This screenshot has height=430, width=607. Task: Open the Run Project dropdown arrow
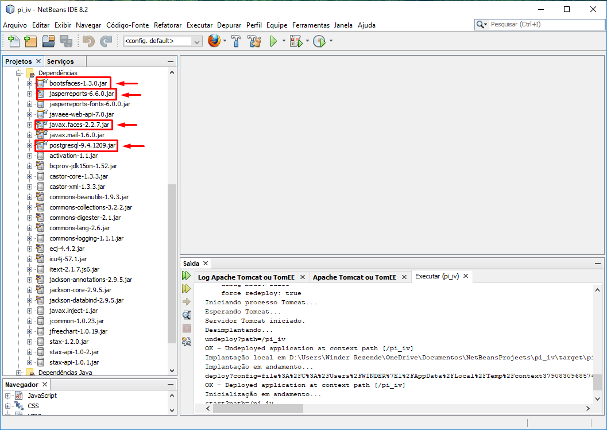284,41
